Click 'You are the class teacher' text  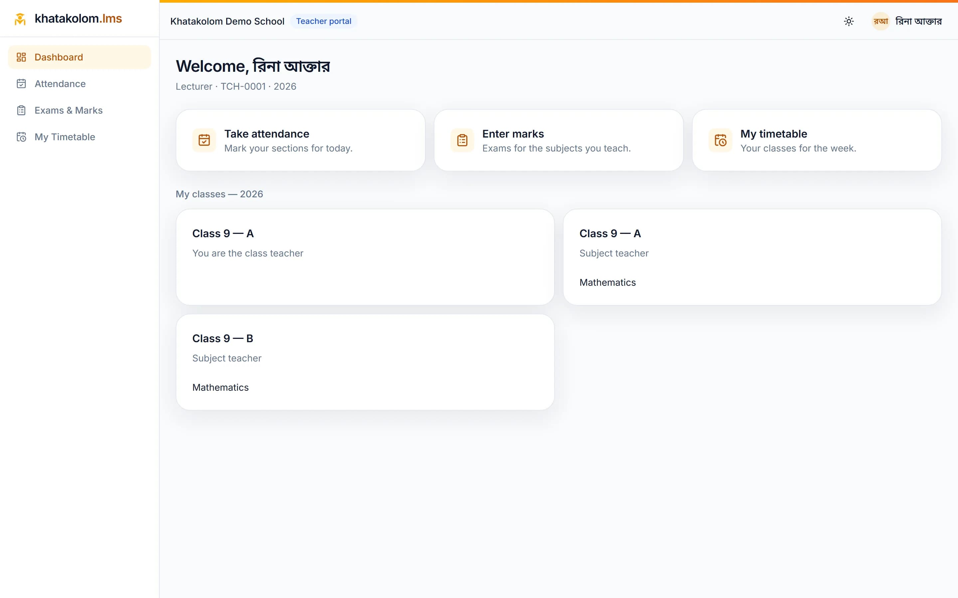(x=248, y=253)
